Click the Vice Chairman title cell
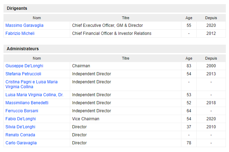 point(85,119)
